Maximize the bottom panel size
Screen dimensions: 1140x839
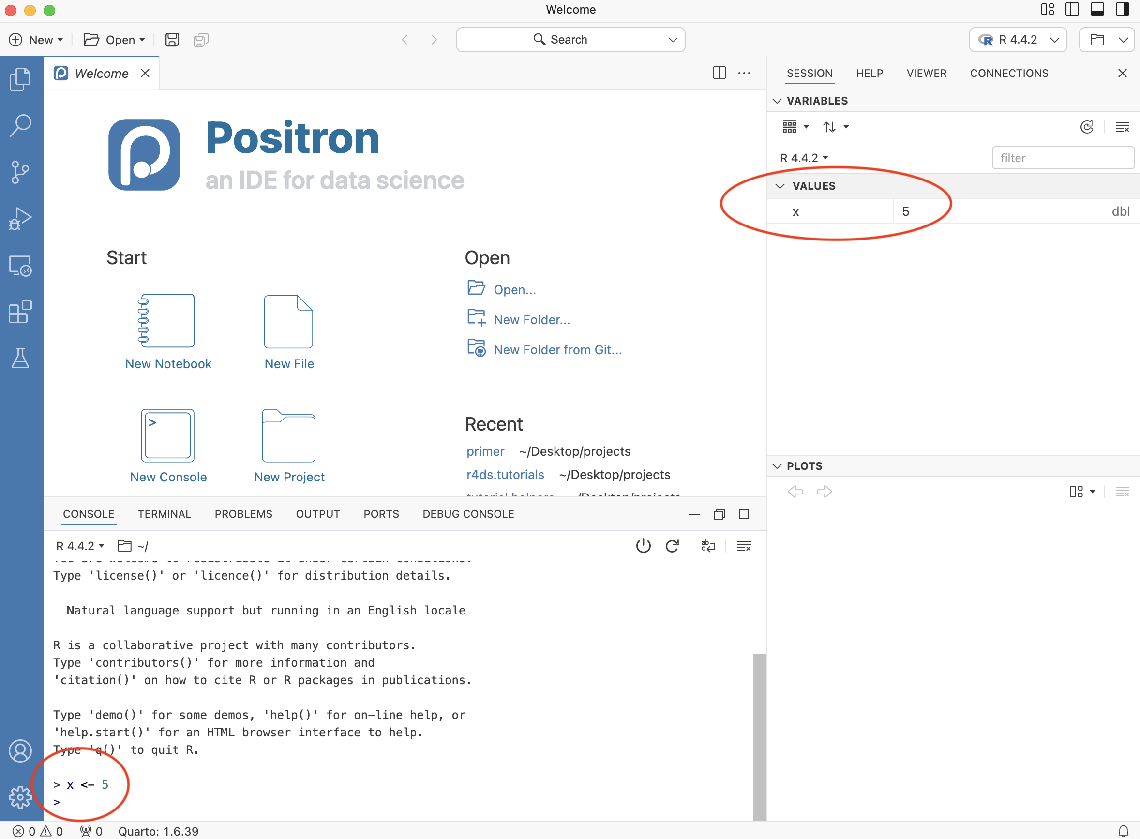744,514
